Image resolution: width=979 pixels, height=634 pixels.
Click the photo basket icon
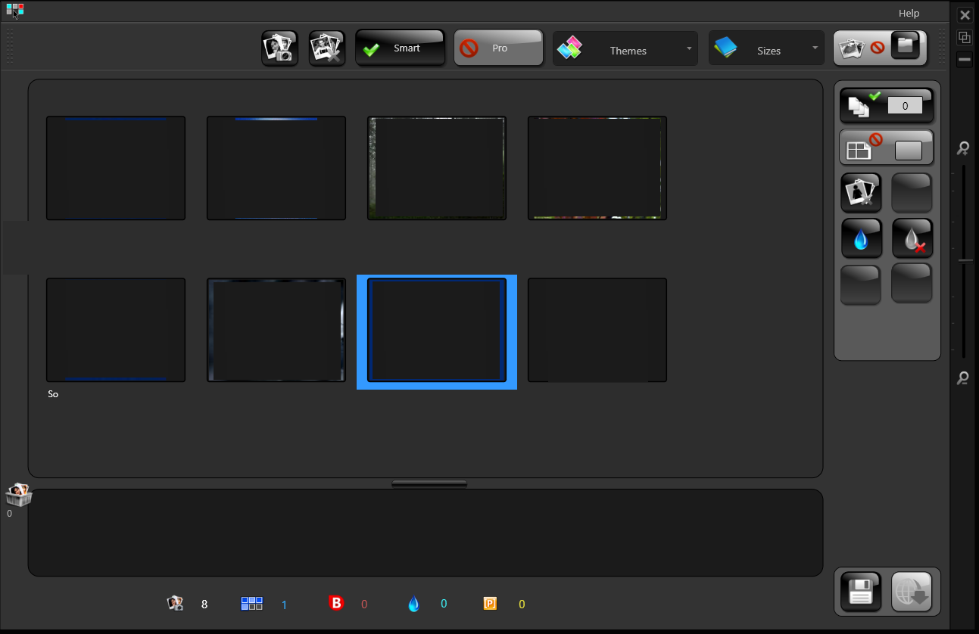[18, 495]
